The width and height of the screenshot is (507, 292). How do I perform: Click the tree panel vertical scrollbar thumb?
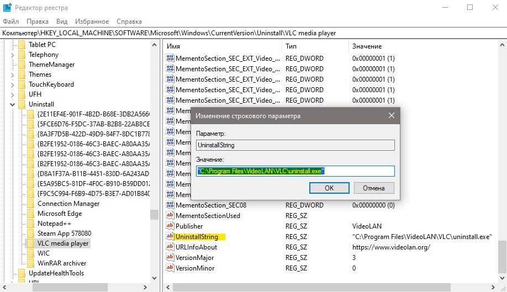154,215
